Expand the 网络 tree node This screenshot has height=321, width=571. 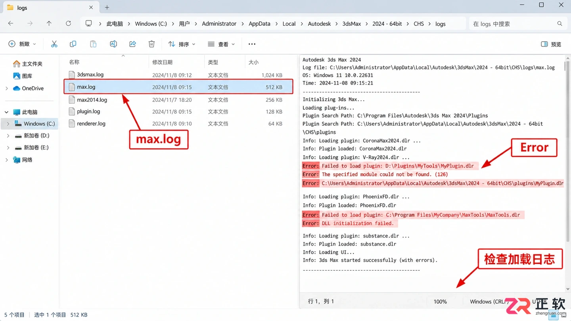pos(7,160)
